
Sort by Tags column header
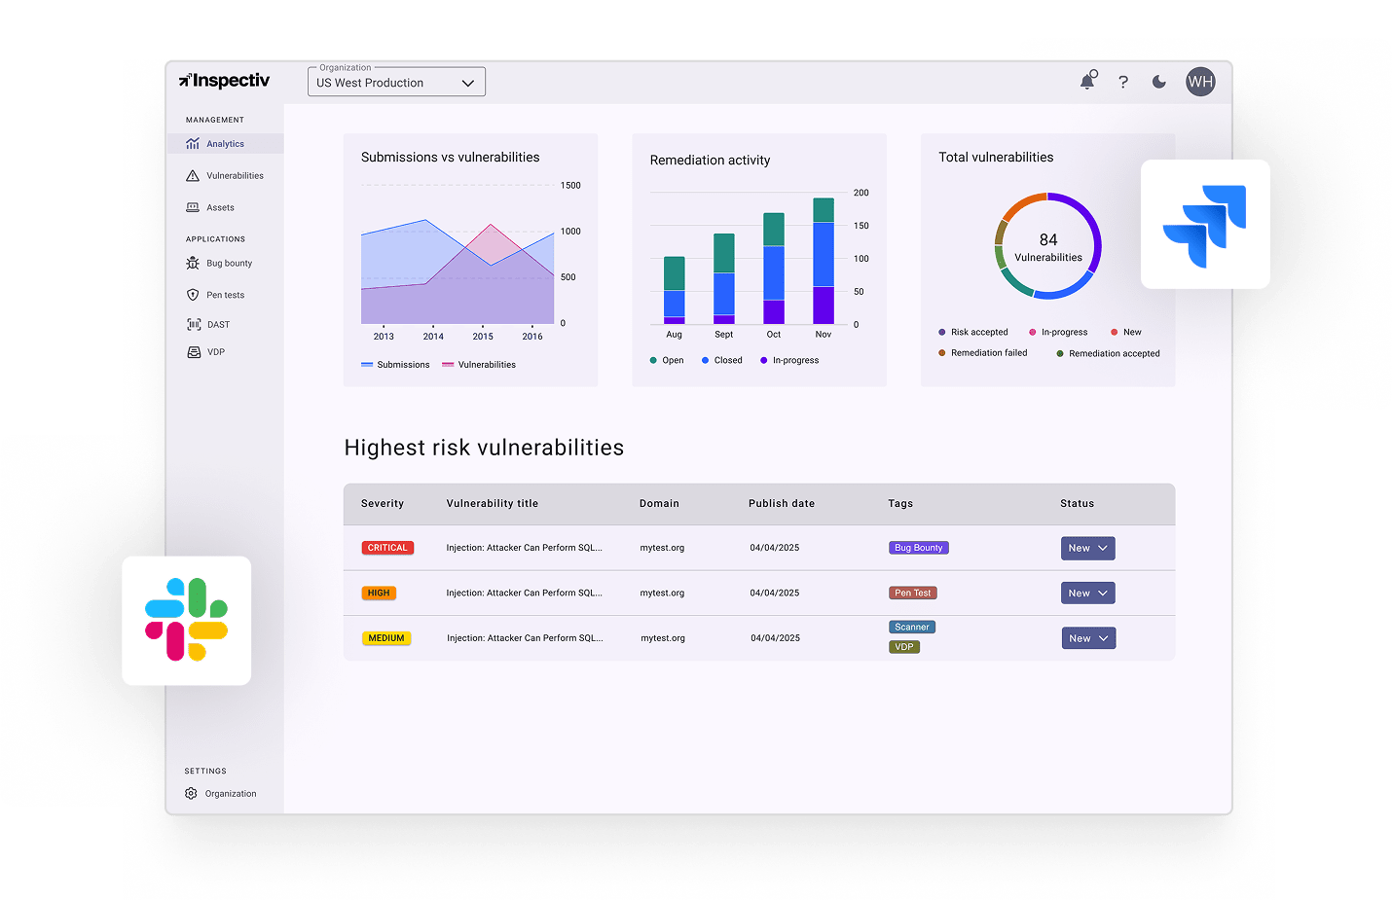pos(900,504)
